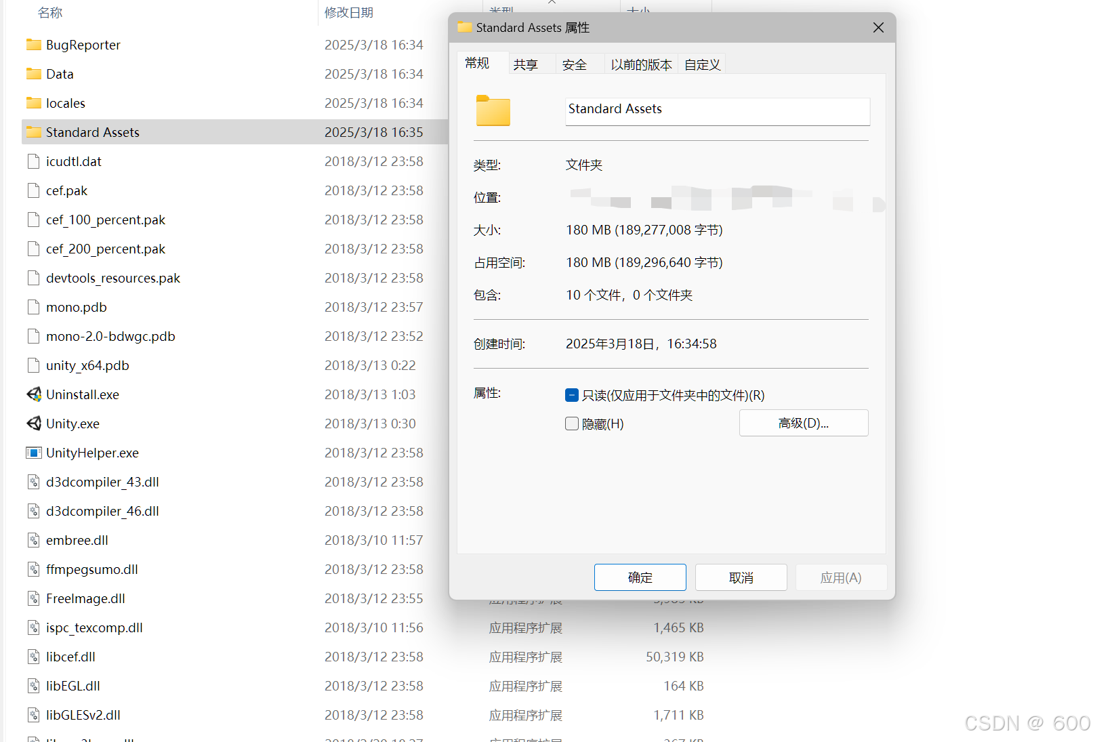This screenshot has height=742, width=1093.
Task: Click the unity_x64.pdb file icon
Action: click(33, 365)
